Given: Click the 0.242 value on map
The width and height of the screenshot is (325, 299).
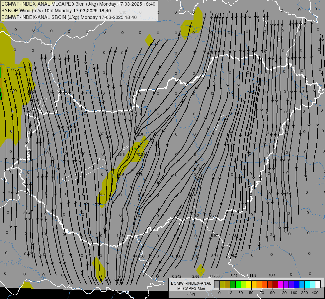Looking at the screenshot, I should 177,276.
